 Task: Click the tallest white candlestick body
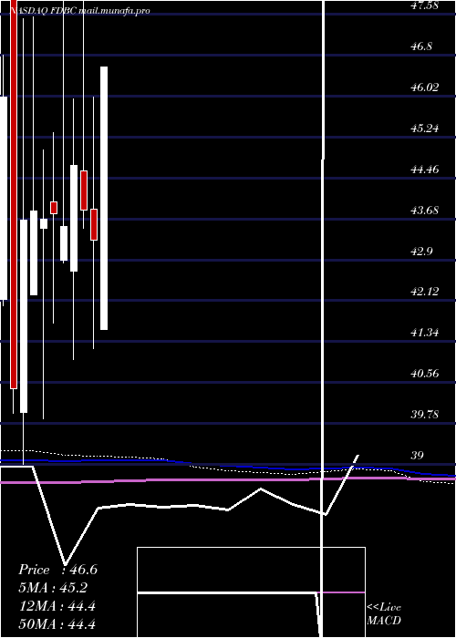click(x=104, y=198)
